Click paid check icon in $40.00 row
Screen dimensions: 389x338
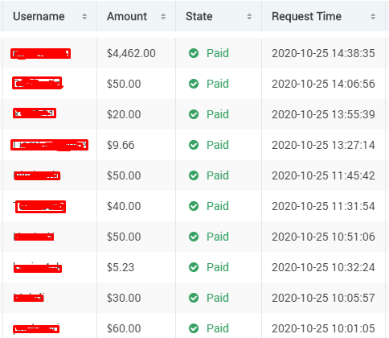pyautogui.click(x=194, y=206)
